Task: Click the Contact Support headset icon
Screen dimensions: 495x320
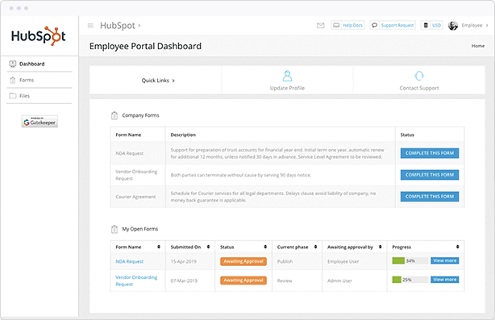Action: [x=419, y=76]
